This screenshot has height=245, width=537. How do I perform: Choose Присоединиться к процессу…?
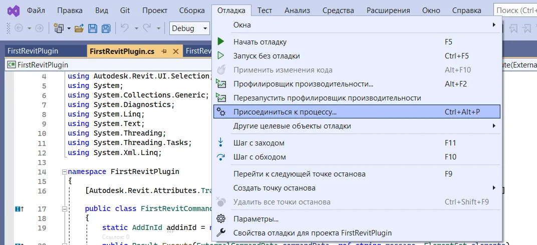357,111
